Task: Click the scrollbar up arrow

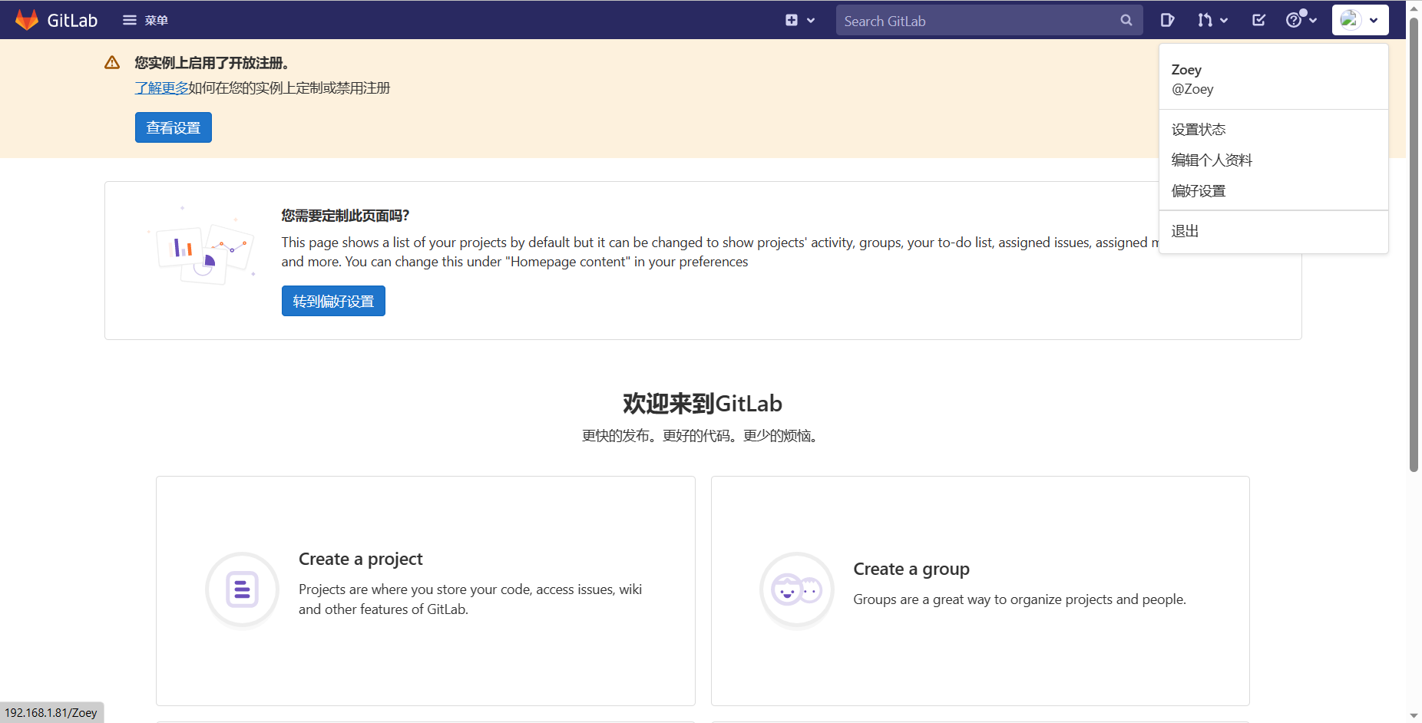Action: (x=1414, y=8)
